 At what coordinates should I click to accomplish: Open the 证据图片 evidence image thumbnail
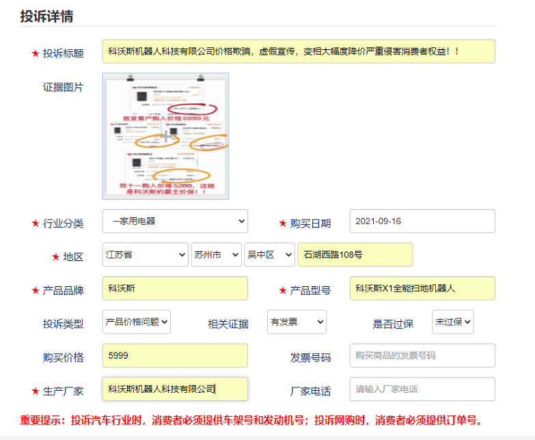click(x=165, y=136)
